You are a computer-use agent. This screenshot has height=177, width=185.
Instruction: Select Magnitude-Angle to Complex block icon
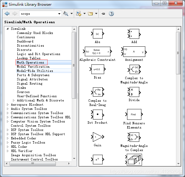(x=134, y=137)
